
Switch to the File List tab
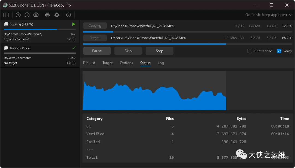tap(89, 63)
